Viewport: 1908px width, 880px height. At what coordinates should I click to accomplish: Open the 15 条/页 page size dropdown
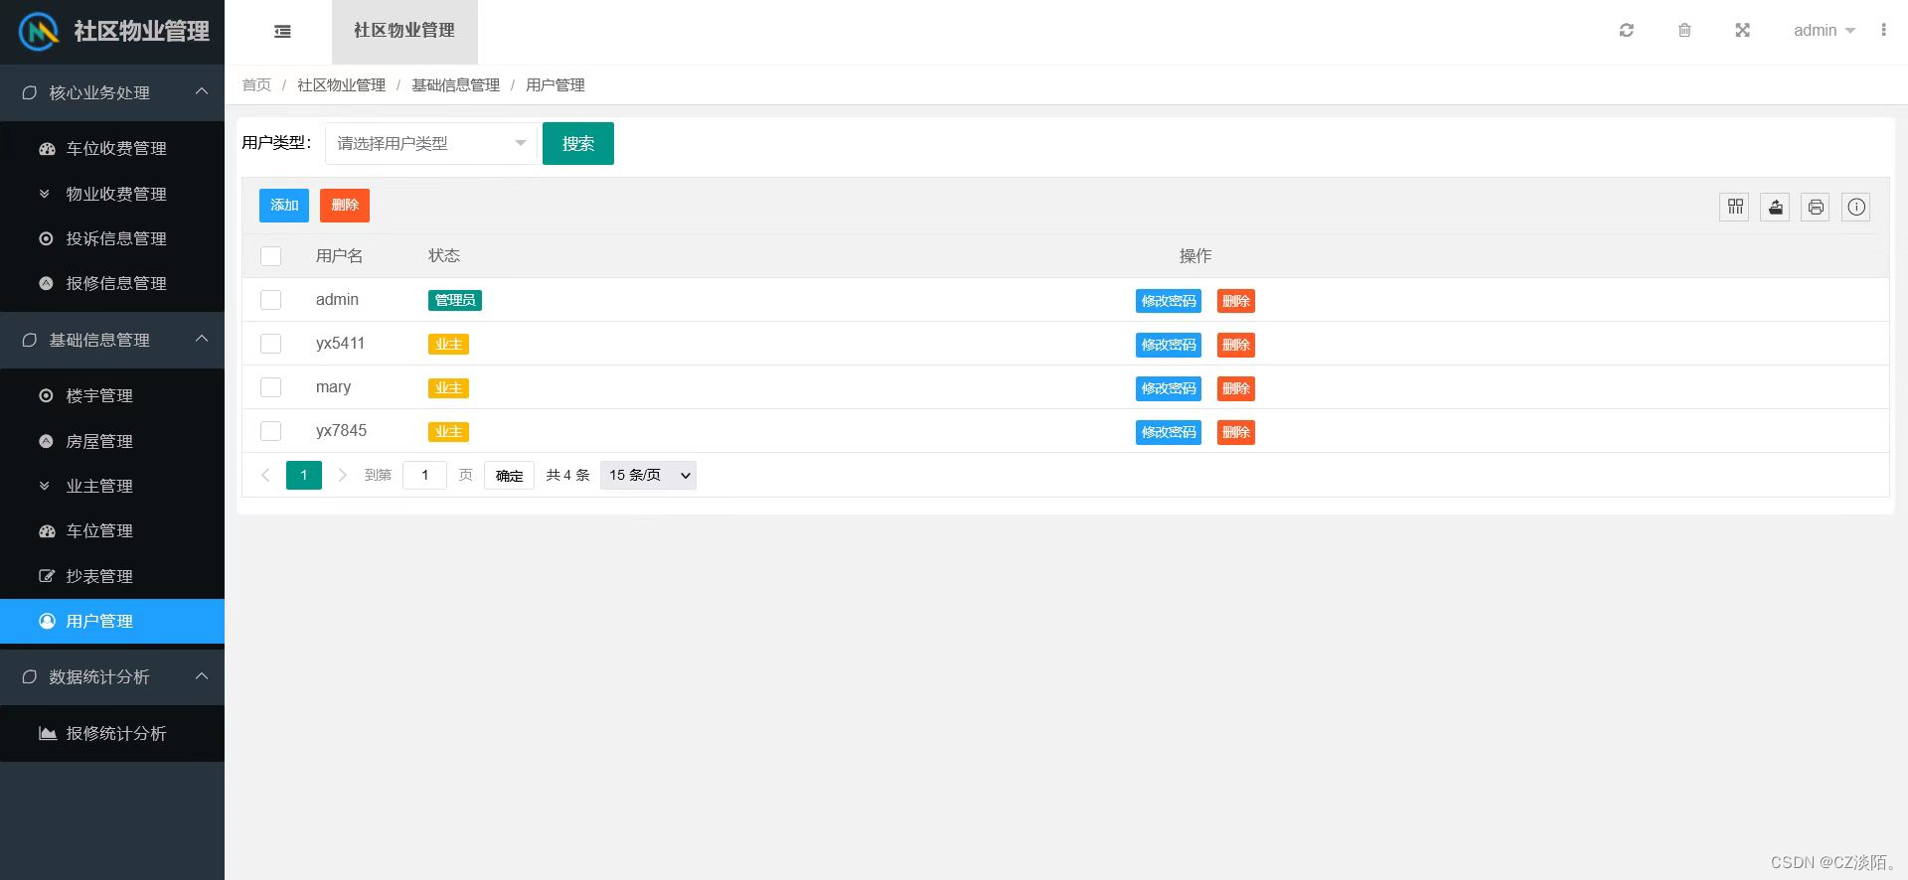pyautogui.click(x=648, y=475)
